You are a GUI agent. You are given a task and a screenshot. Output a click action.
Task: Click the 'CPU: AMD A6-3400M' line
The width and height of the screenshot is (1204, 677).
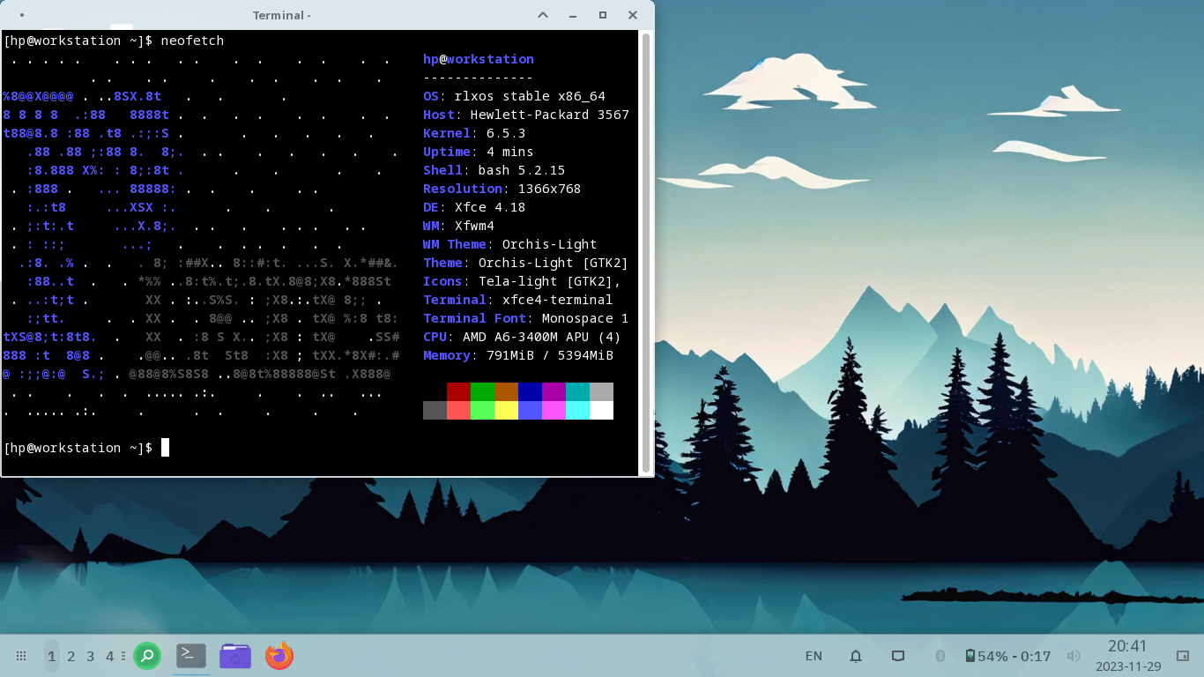pyautogui.click(x=523, y=337)
